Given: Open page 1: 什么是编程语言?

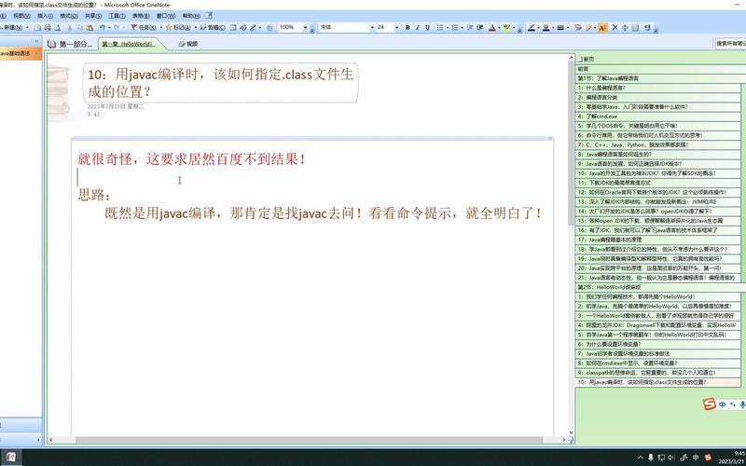Looking at the screenshot, I should pyautogui.click(x=658, y=88).
